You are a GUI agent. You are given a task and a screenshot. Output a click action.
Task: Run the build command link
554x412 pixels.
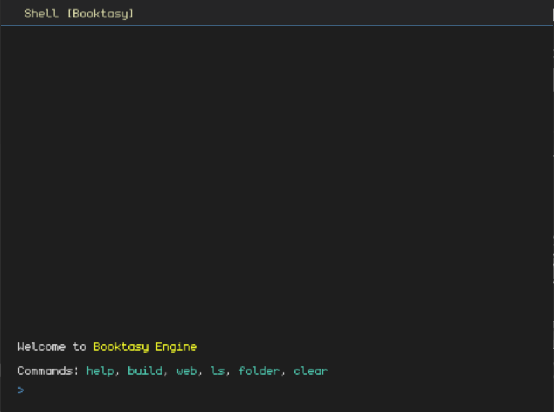coord(145,371)
